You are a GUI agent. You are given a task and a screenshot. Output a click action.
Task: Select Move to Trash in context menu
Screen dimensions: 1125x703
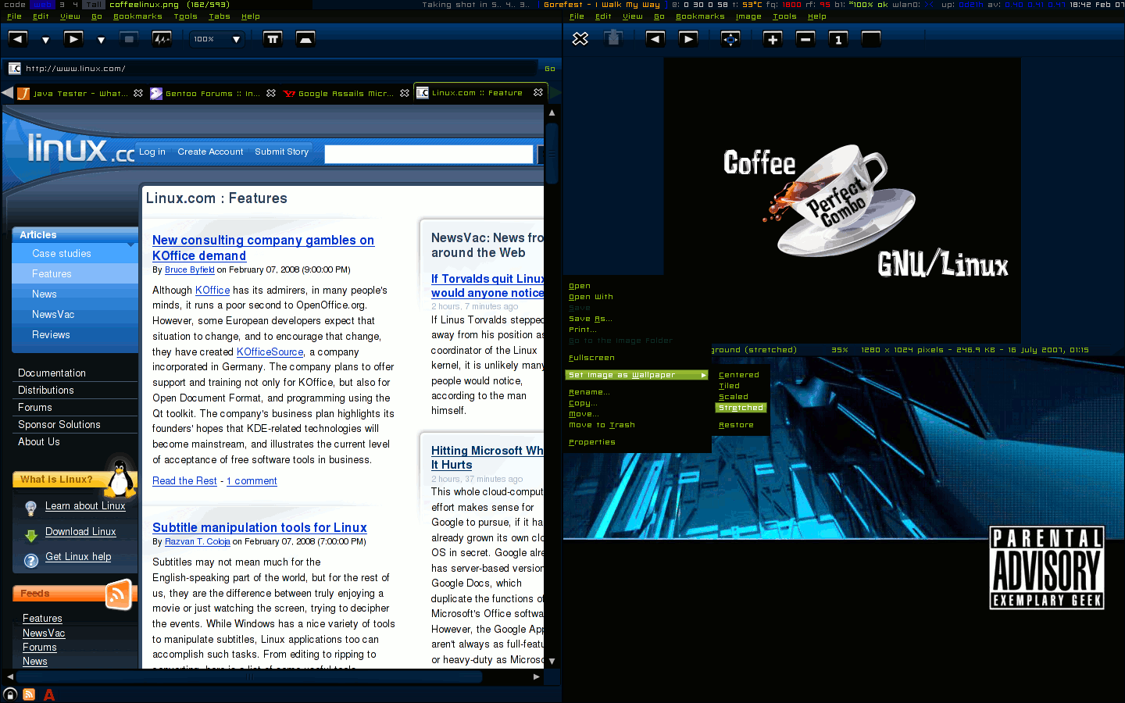pyautogui.click(x=602, y=425)
